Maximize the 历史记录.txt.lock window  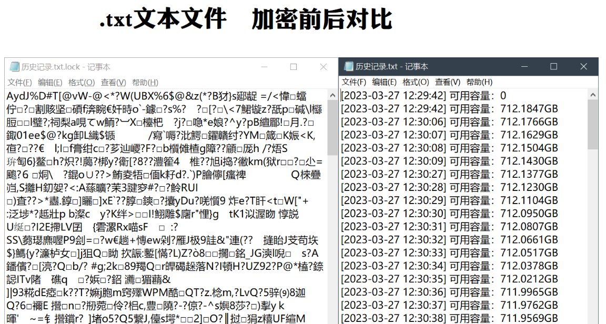coord(293,67)
